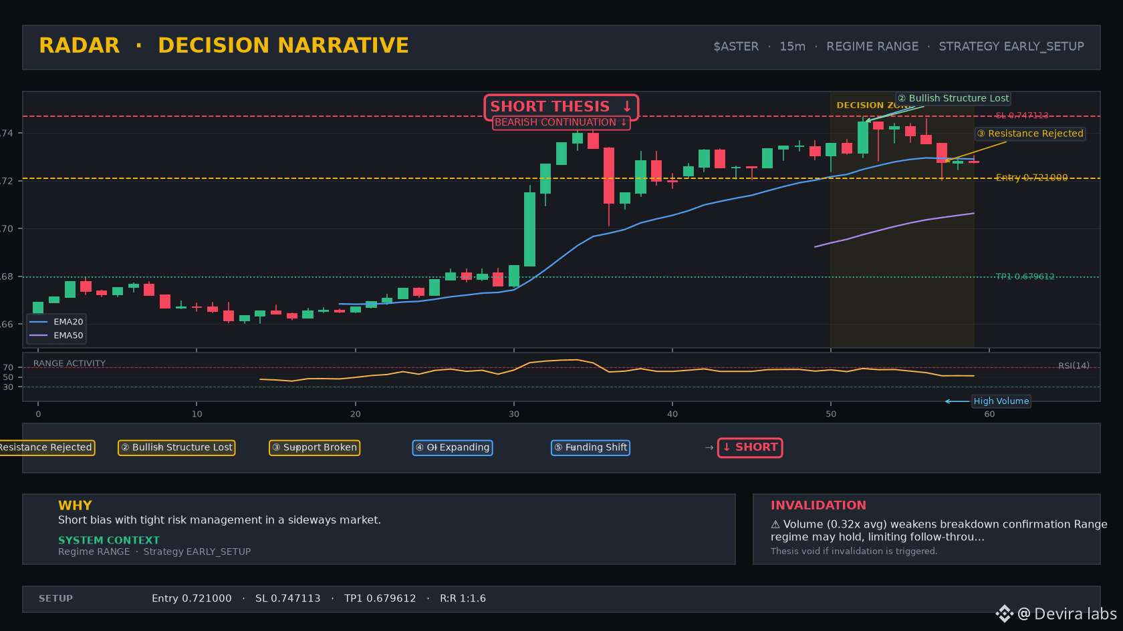Click the $ASTER ticker in header
The height and width of the screenshot is (631, 1123).
coord(736,47)
